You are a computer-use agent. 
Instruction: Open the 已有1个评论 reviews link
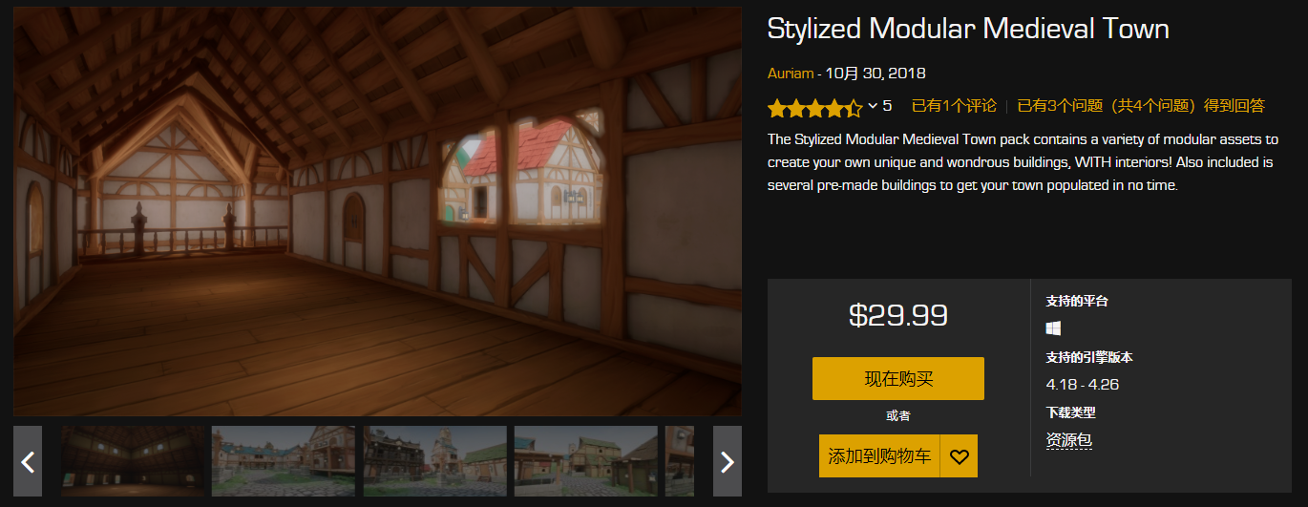coord(954,106)
